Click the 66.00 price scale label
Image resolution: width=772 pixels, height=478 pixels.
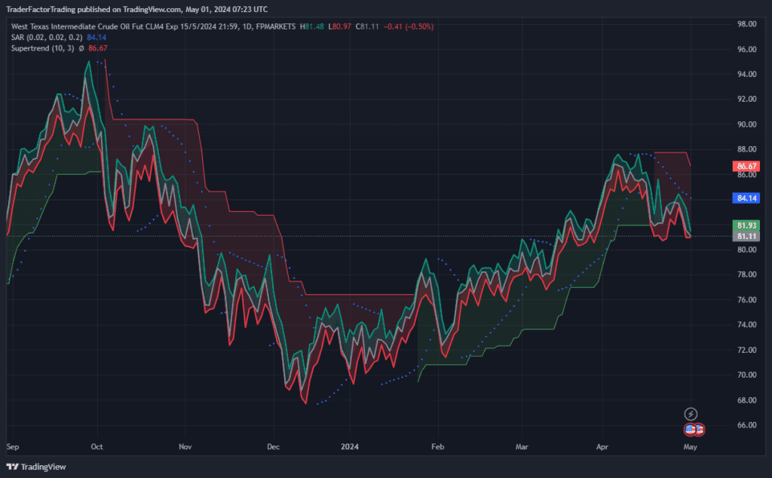pos(746,424)
